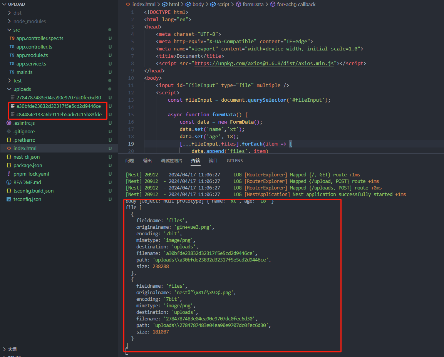444x357 pixels.
Task: Click html element icon in breadcrumb
Action: click(164, 4)
